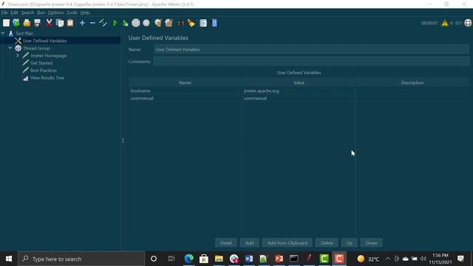Open the Tools menu
This screenshot has height=266, width=473.
tap(72, 13)
